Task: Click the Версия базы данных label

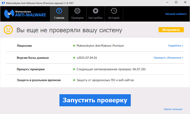Action: [x=33, y=58]
